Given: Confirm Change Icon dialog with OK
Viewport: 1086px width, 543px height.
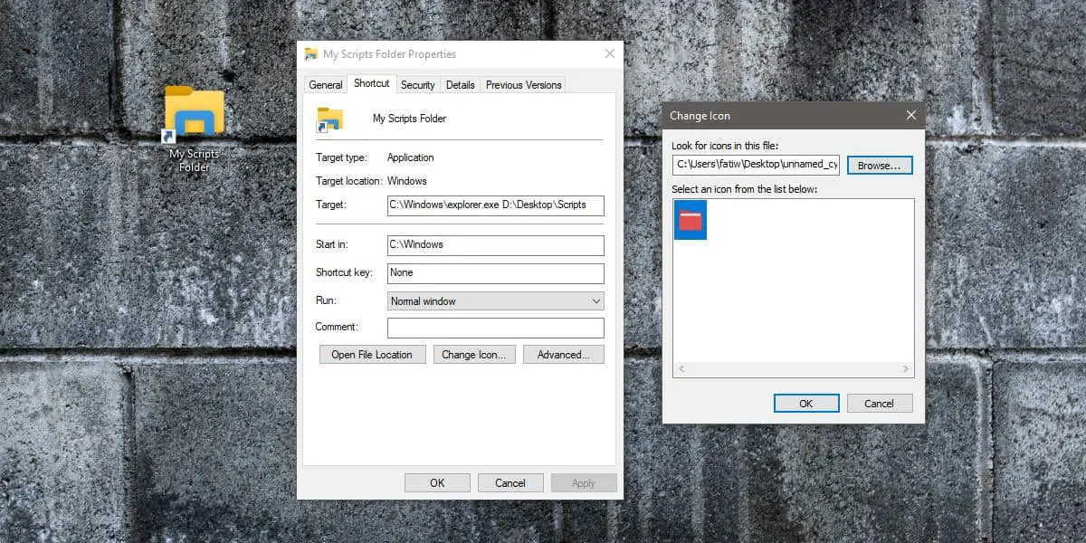Looking at the screenshot, I should 806,404.
